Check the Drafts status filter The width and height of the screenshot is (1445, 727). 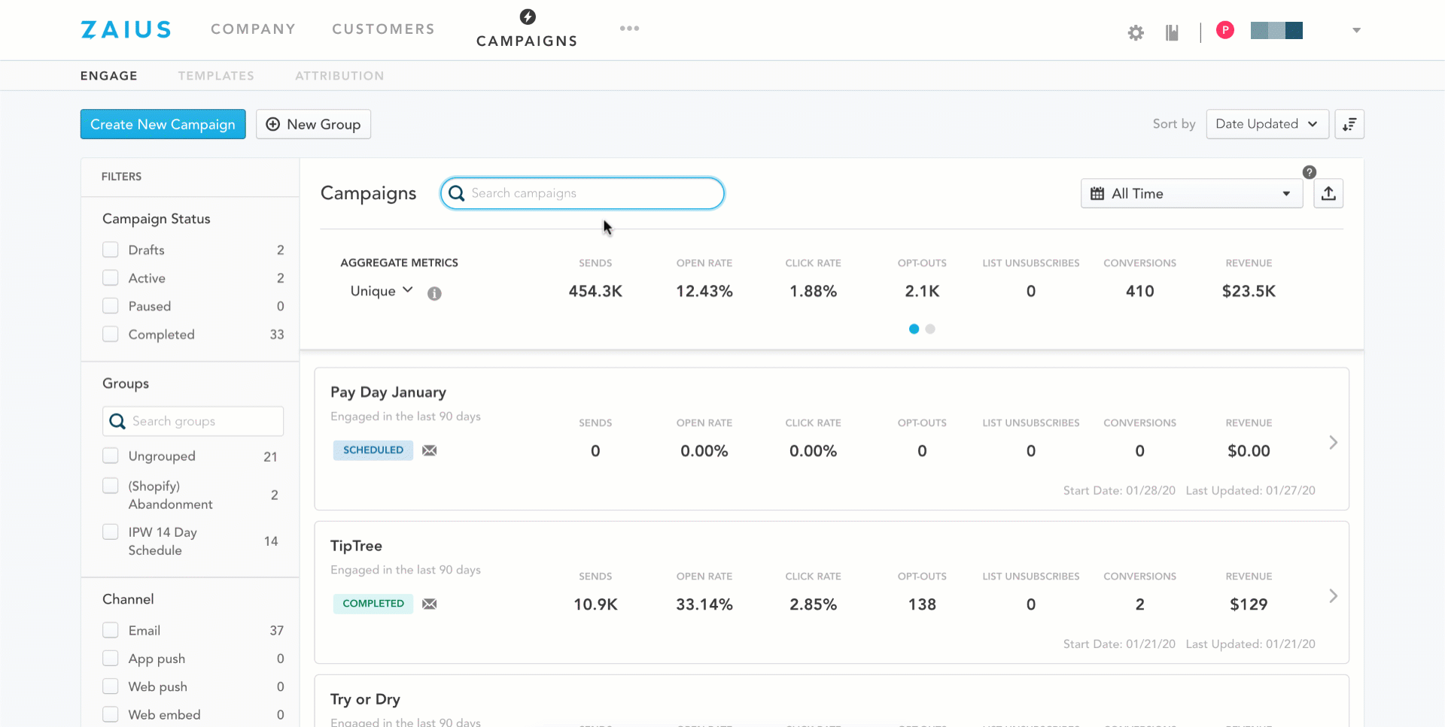111,250
